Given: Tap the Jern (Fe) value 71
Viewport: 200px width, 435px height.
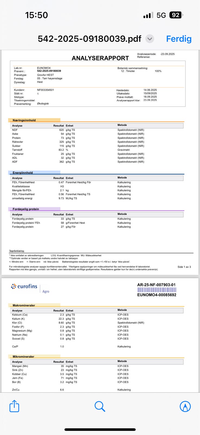Looking at the screenshot, I should tap(62, 378).
